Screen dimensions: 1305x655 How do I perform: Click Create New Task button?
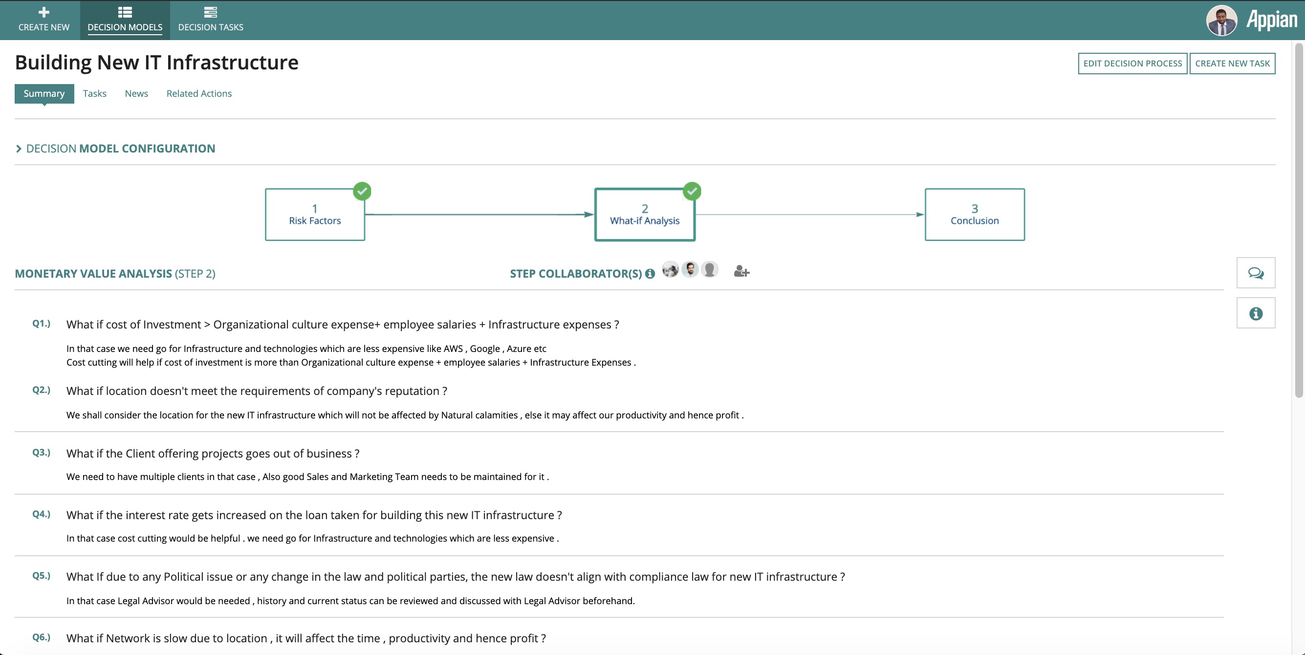pos(1232,64)
